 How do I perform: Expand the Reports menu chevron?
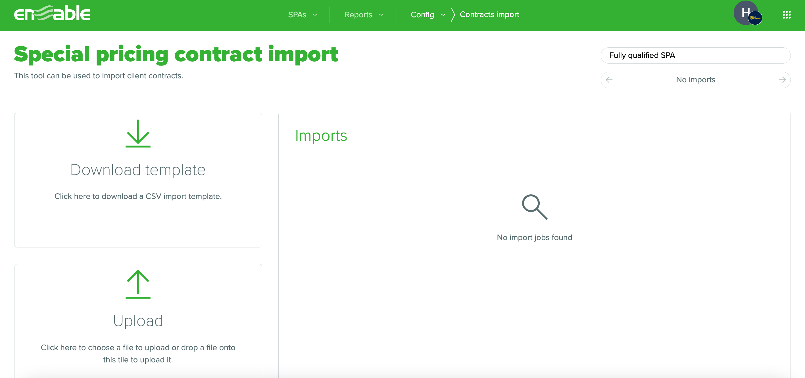coord(381,15)
